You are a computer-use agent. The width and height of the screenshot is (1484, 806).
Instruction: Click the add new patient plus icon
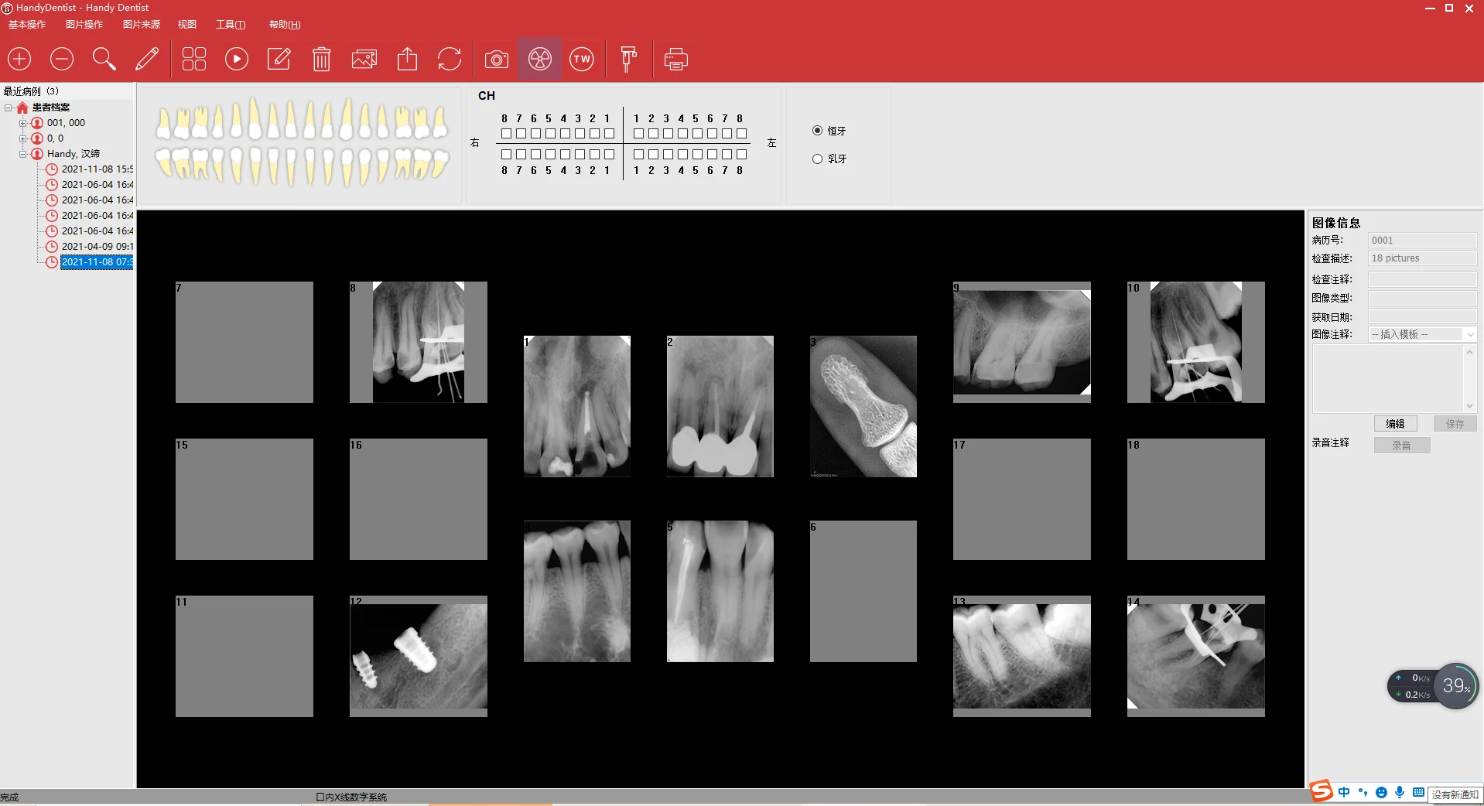19,59
